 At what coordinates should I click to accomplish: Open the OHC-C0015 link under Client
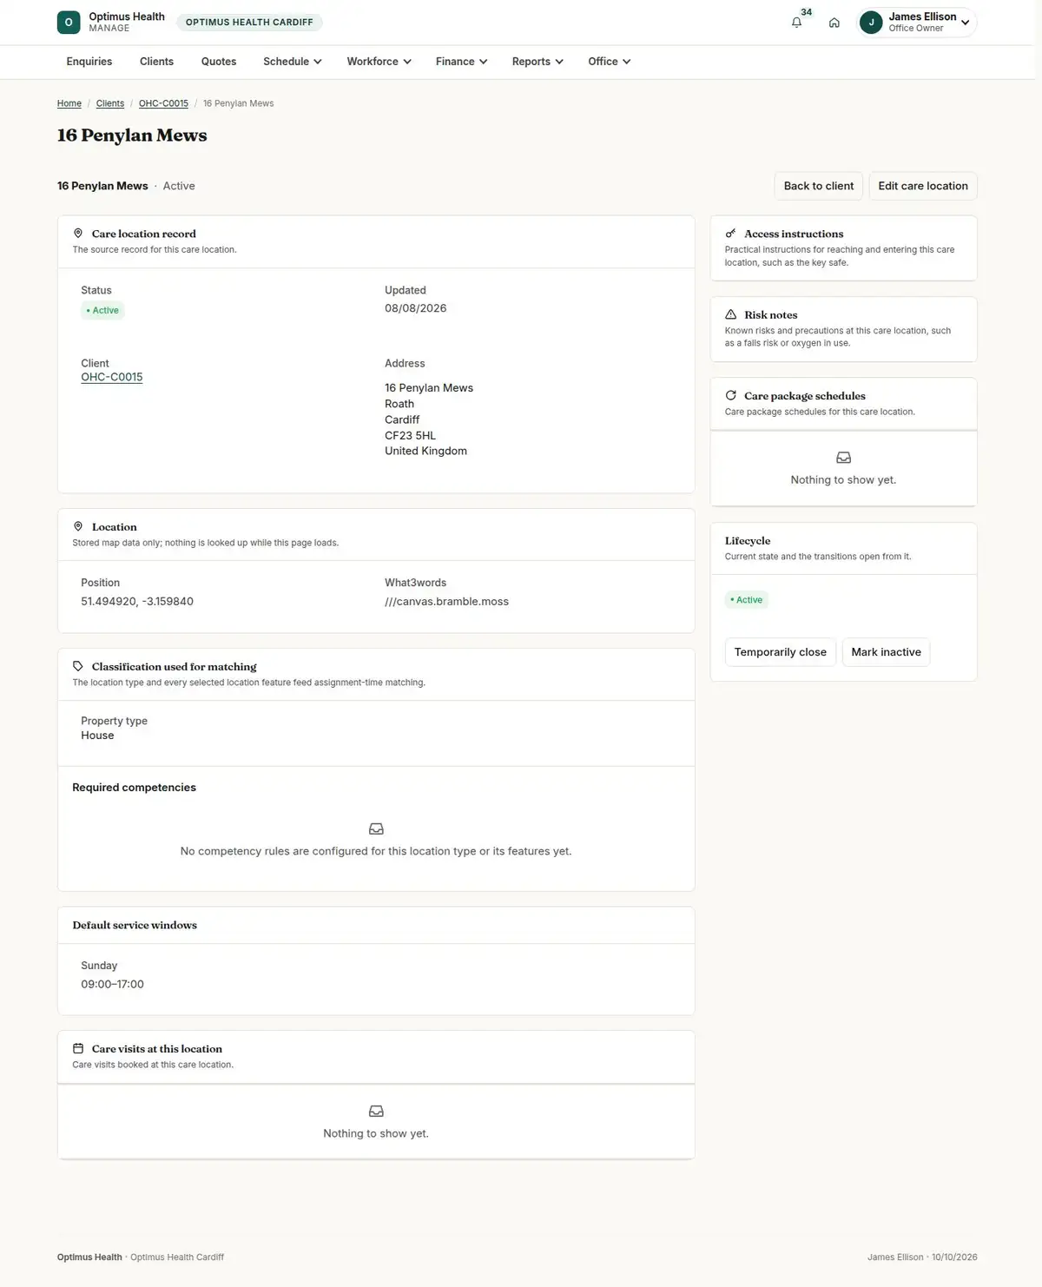[112, 377]
